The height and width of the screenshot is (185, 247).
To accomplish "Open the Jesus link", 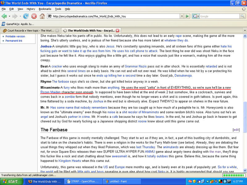I will coord(110,47).
